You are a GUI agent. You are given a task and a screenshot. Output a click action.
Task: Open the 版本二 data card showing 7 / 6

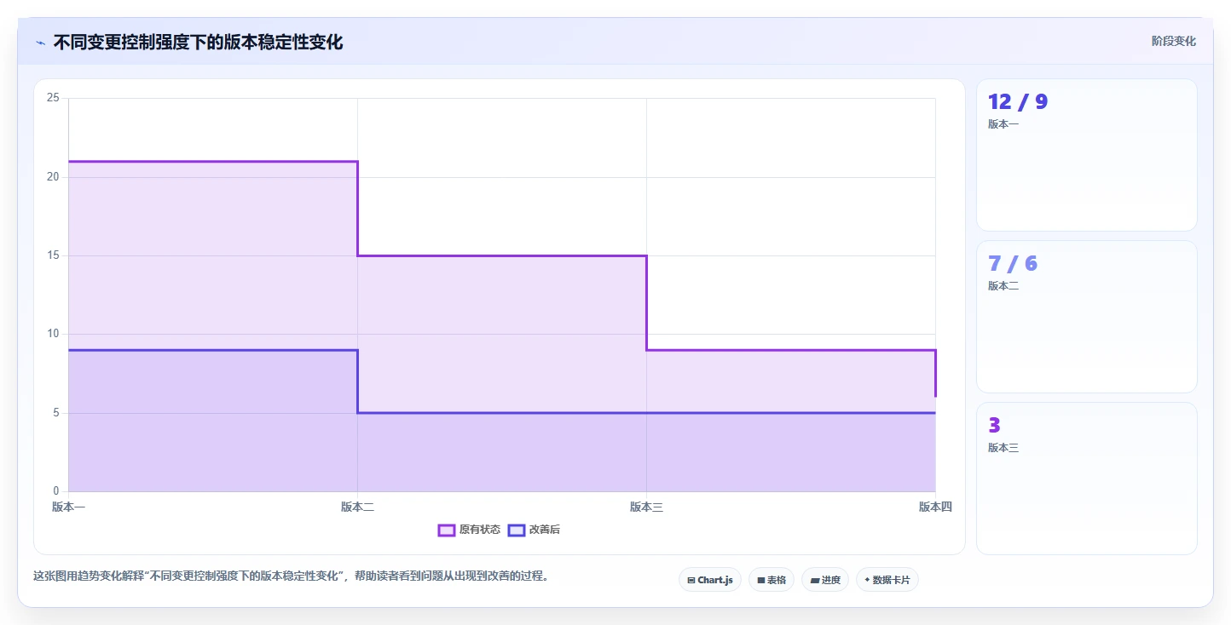(x=1087, y=317)
